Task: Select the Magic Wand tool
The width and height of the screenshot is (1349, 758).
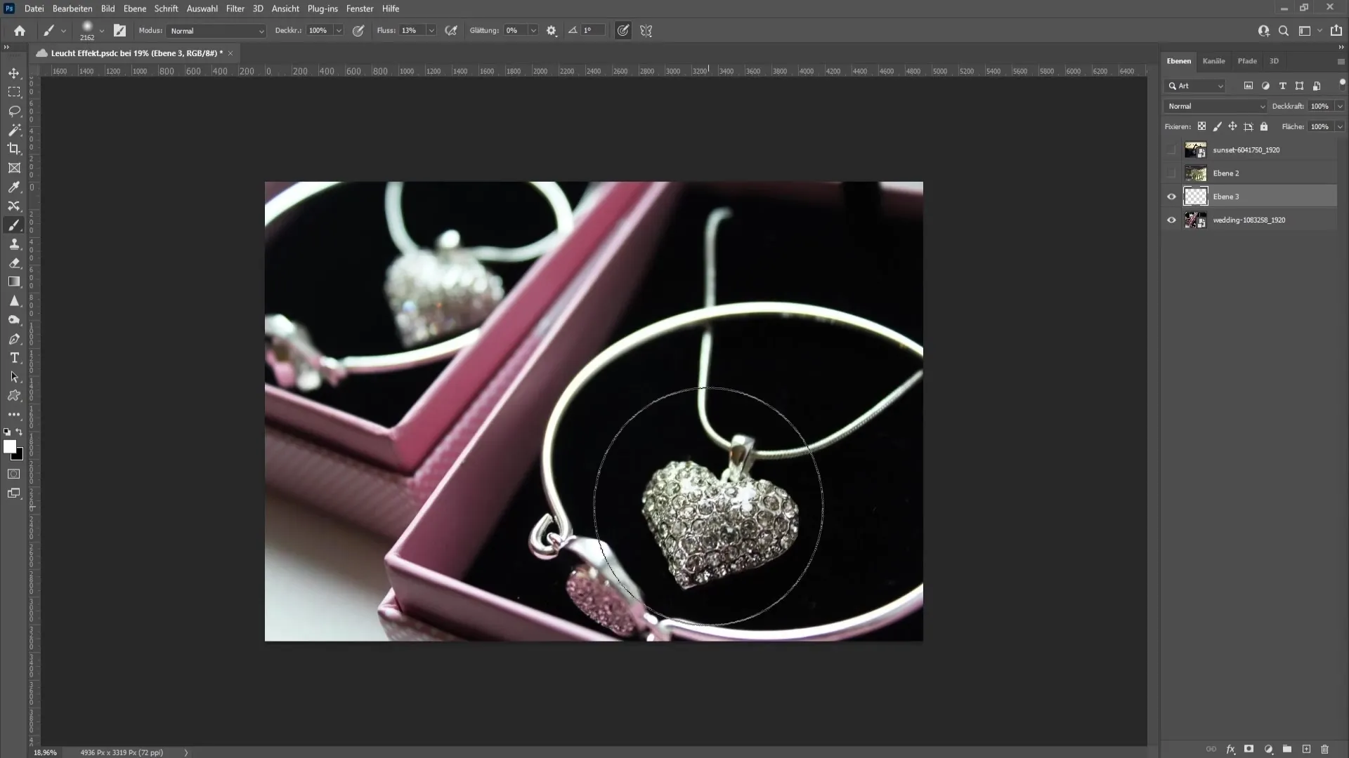Action: (14, 130)
